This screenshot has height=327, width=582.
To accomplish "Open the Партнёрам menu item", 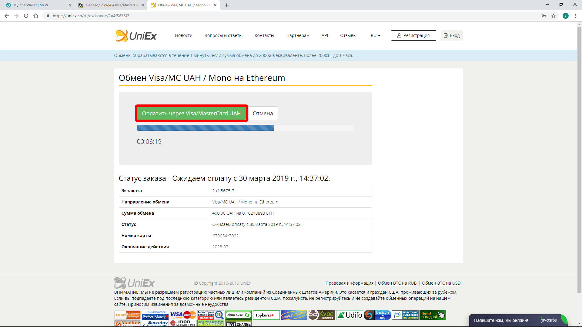I will 298,35.
